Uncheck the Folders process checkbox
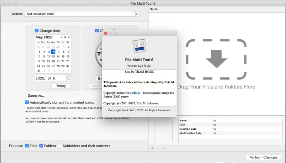 pos(41,146)
